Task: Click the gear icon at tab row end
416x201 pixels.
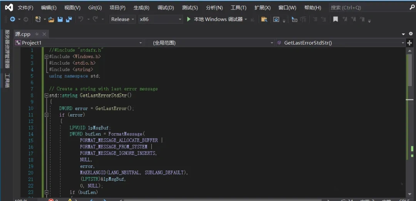Action: click(411, 34)
